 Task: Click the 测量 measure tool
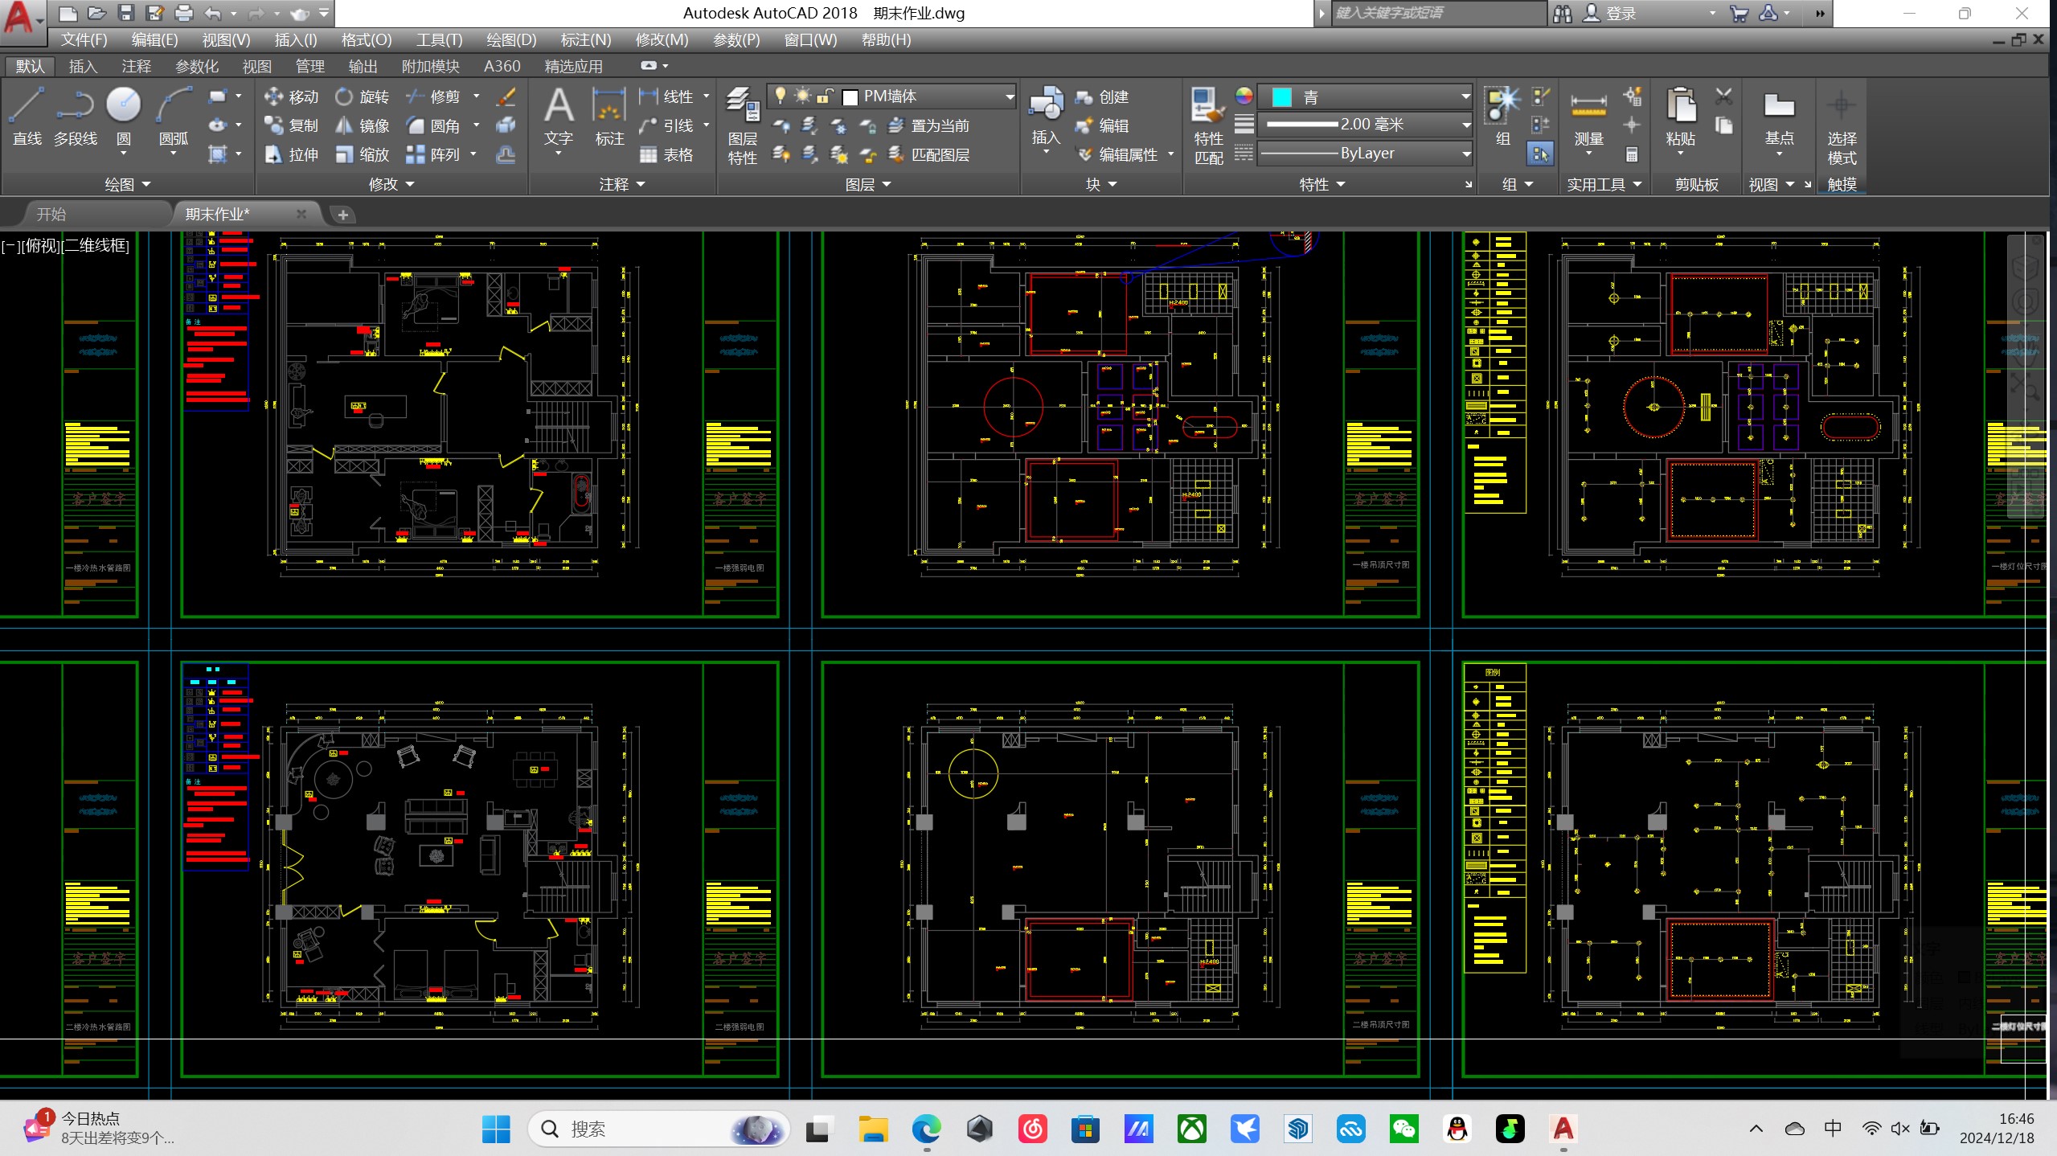tap(1588, 116)
